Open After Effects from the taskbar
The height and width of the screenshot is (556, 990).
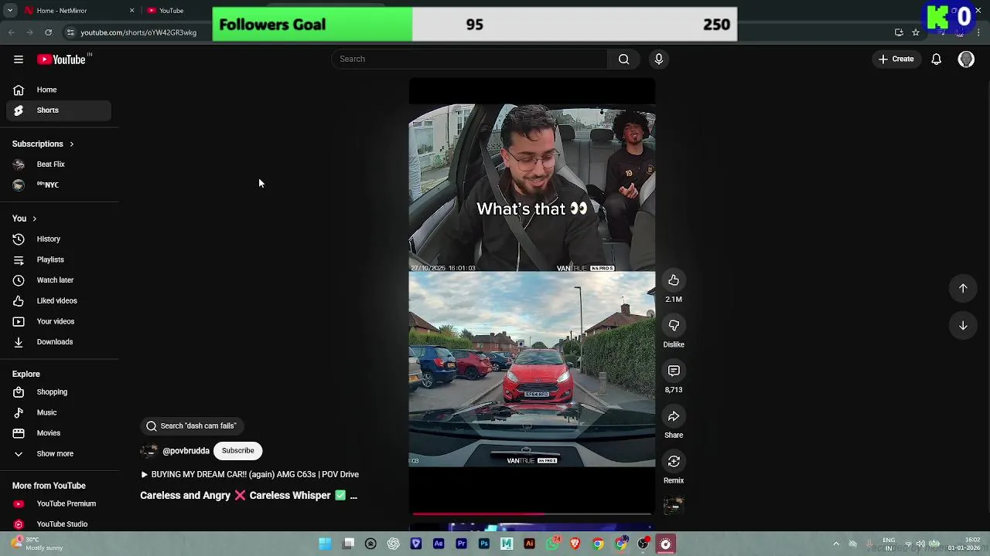(x=439, y=544)
